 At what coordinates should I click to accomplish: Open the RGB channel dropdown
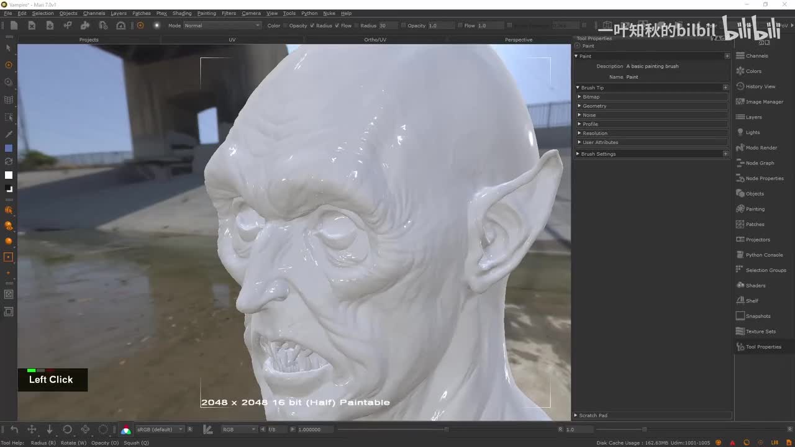pyautogui.click(x=239, y=429)
